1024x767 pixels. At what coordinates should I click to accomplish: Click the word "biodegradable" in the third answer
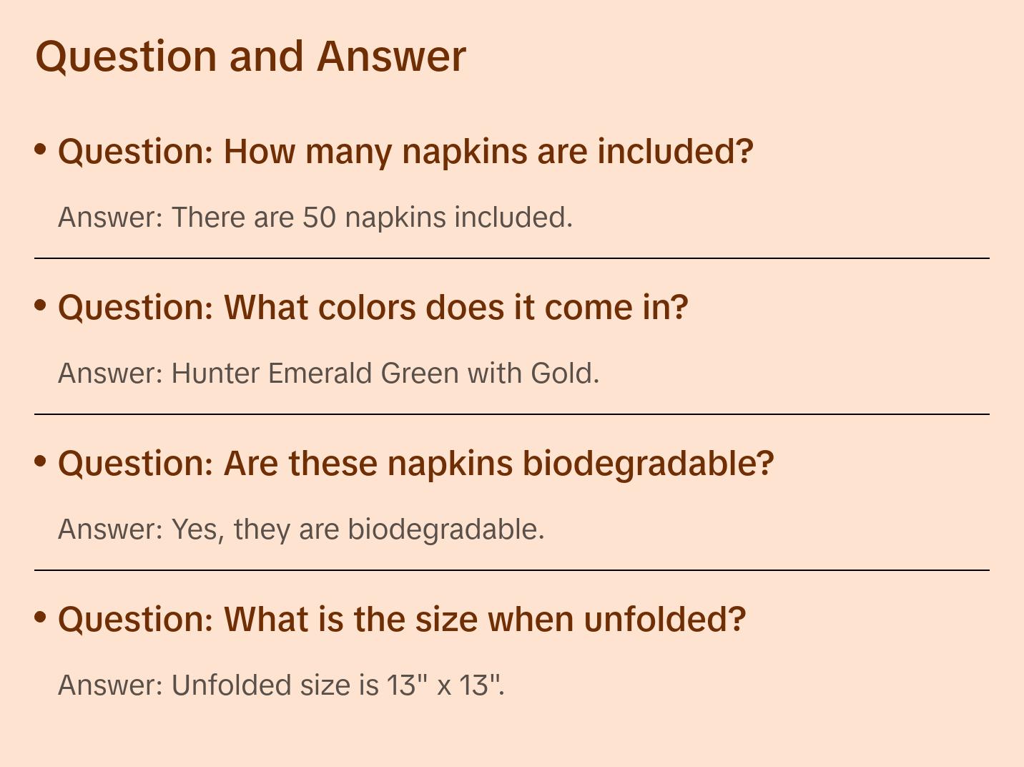tap(443, 529)
